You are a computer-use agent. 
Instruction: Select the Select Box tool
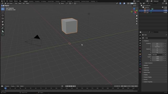pyautogui.click(x=3, y=9)
